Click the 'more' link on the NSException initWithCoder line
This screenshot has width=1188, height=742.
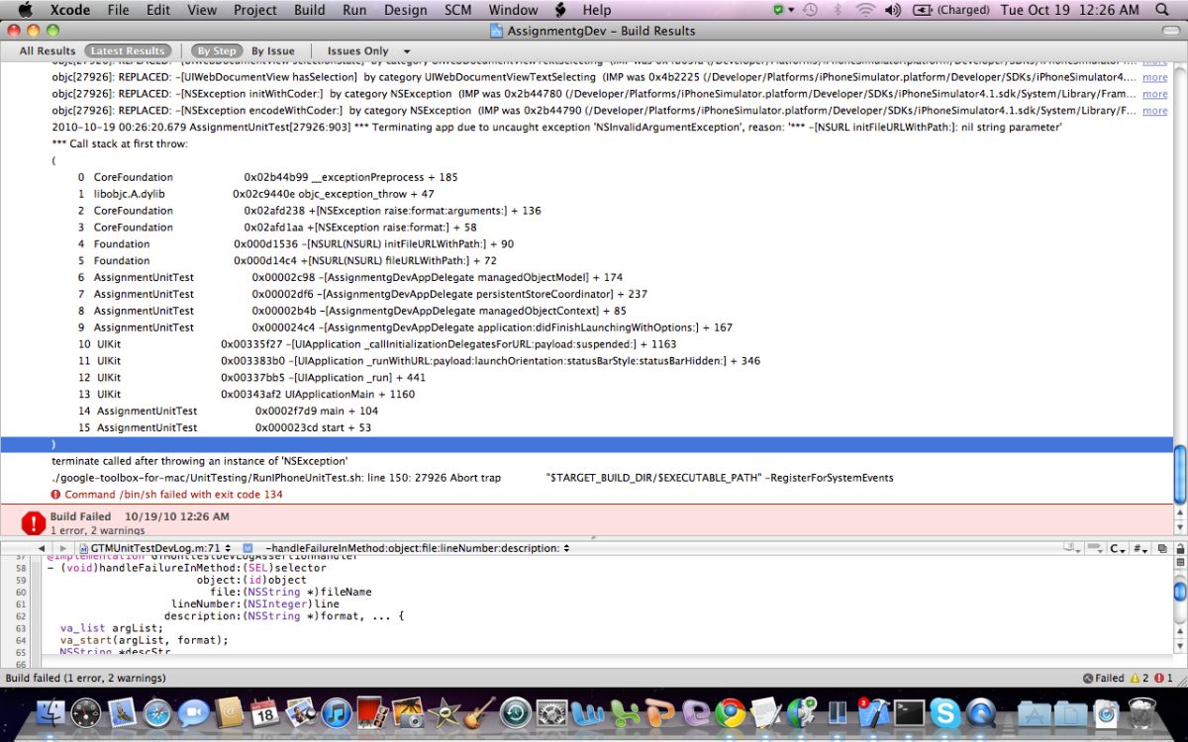[x=1154, y=94]
